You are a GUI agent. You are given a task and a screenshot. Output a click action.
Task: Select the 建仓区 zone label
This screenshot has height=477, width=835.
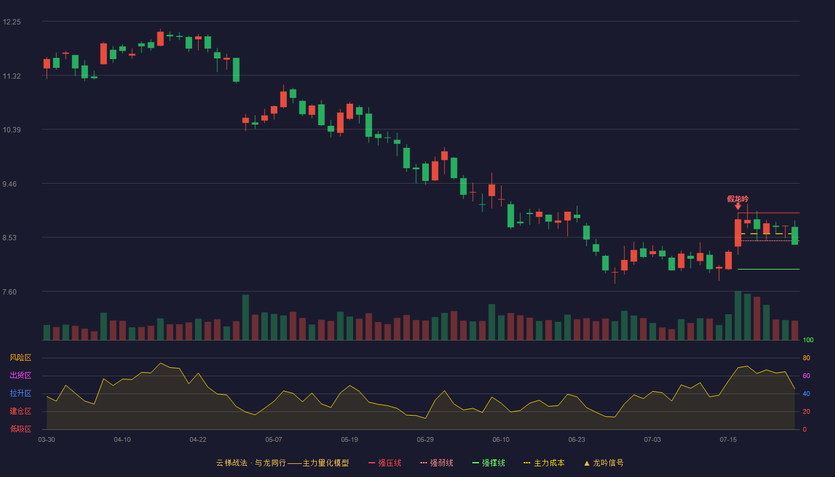20,411
